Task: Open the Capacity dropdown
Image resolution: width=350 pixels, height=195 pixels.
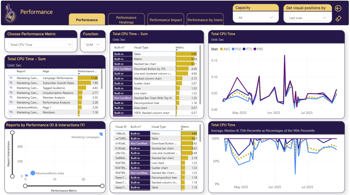Action: [256, 17]
